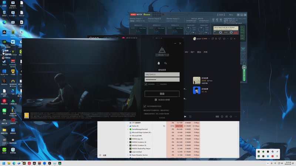Toggle Voicemeeter A1 output button
This screenshot has height=166, width=296.
click(243, 27)
